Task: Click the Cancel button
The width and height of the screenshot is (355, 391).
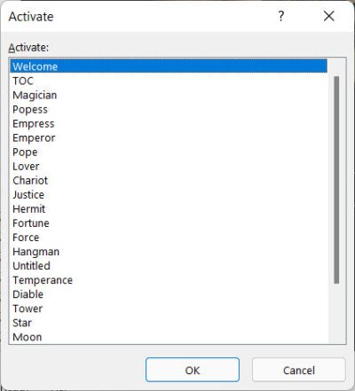Action: pyautogui.click(x=299, y=370)
